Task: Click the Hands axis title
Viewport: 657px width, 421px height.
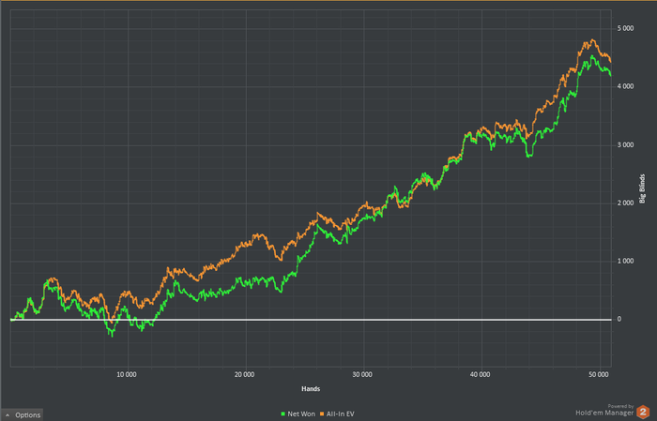Action: tap(311, 389)
